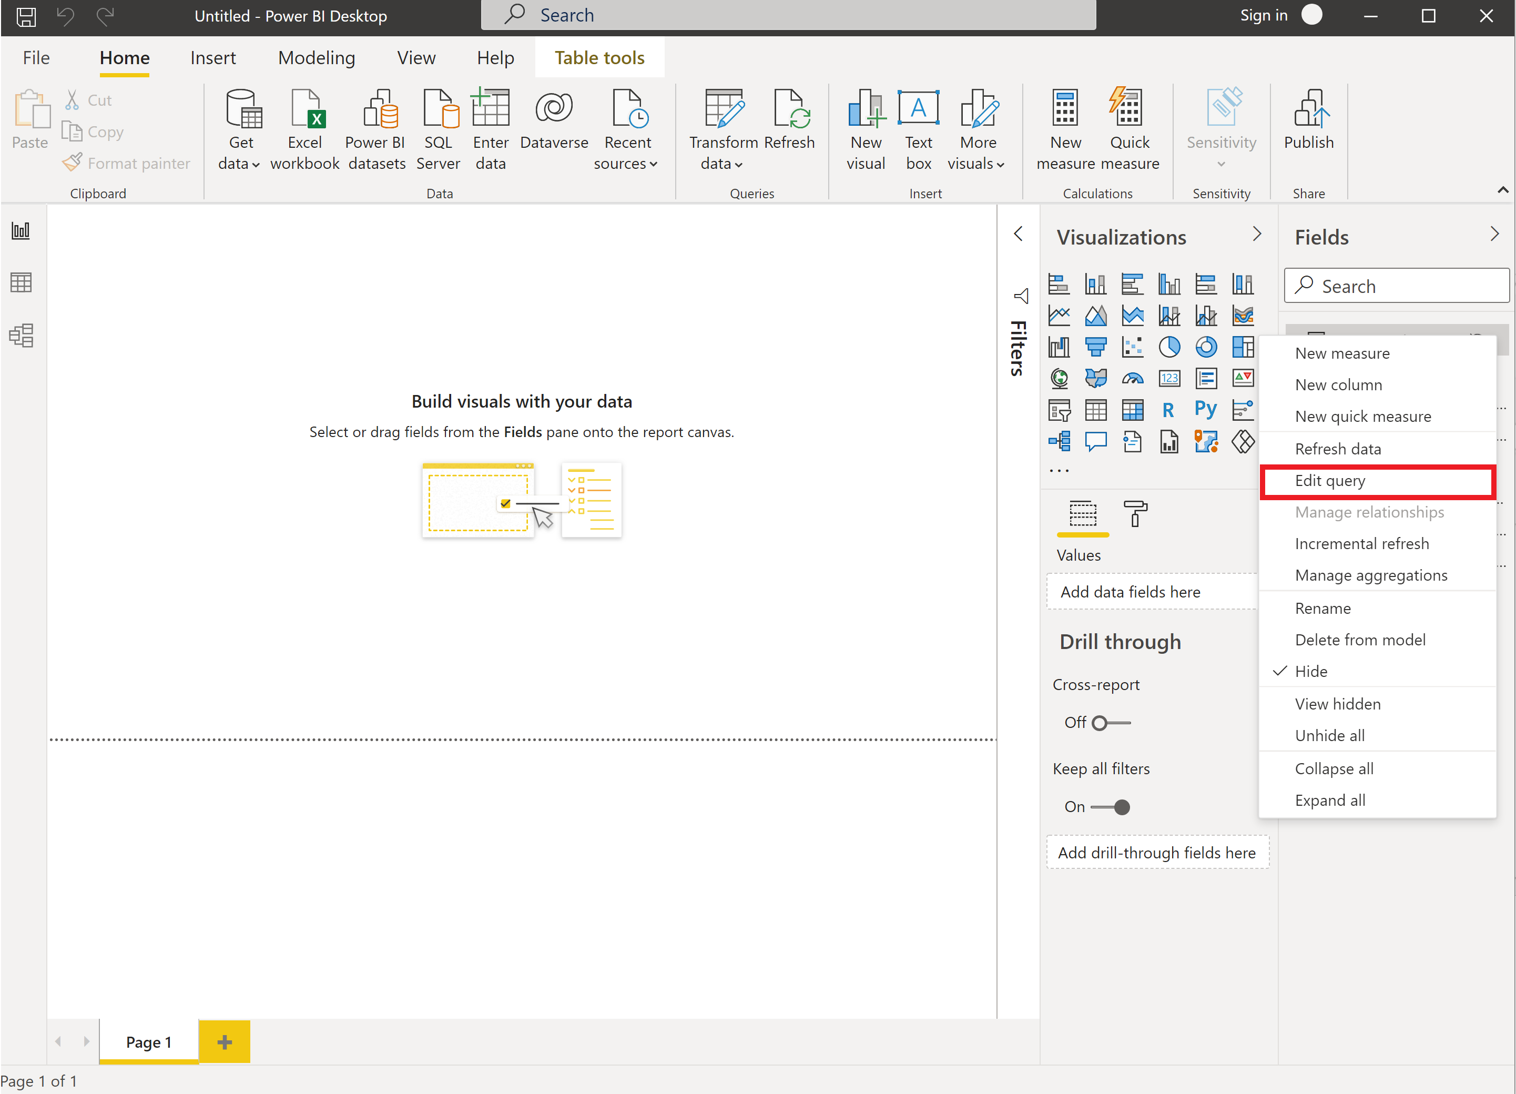
Task: Select the donut chart visualization
Action: click(1206, 347)
